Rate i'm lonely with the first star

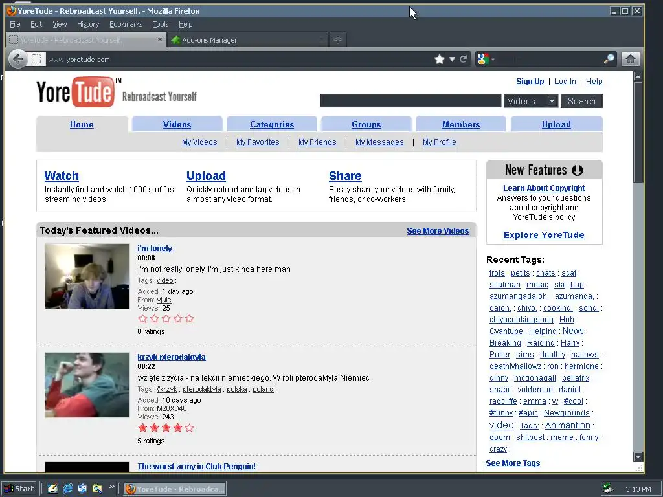click(x=142, y=318)
